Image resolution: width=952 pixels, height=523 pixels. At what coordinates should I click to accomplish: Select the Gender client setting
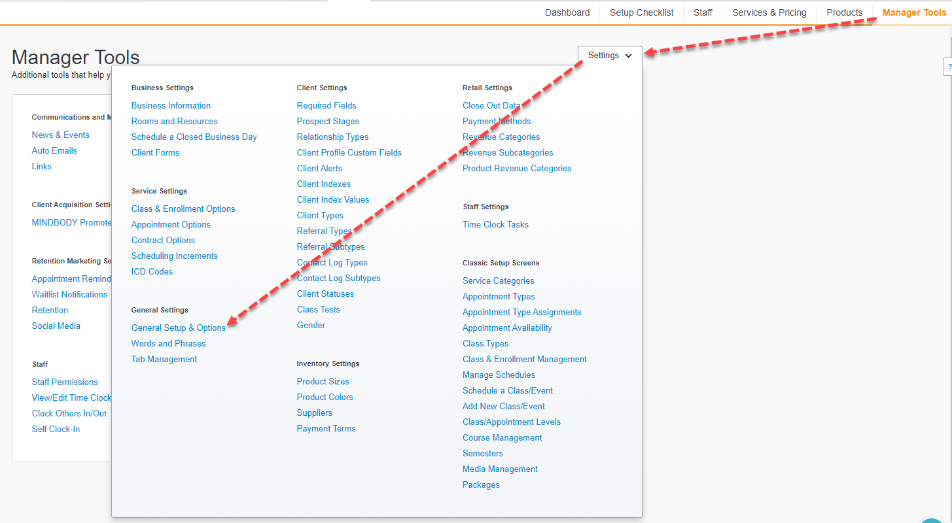(x=311, y=325)
